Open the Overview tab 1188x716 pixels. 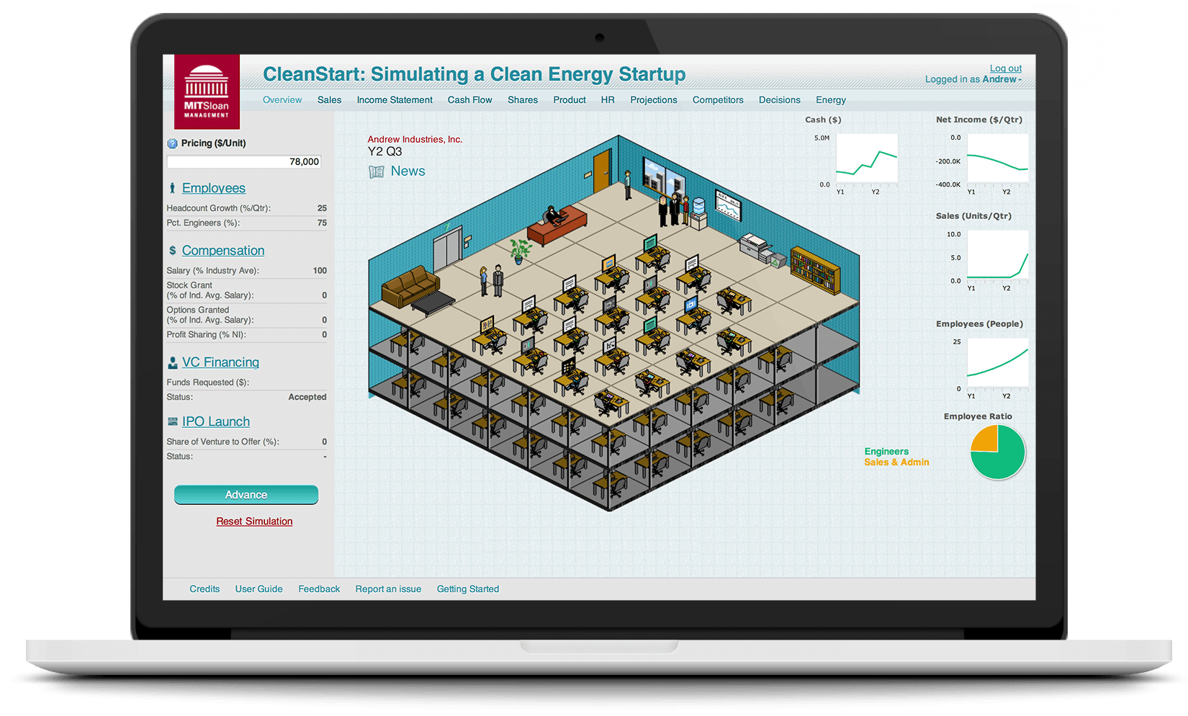pos(282,100)
